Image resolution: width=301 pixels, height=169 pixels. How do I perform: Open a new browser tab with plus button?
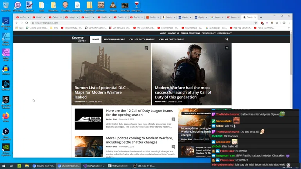(261, 17)
